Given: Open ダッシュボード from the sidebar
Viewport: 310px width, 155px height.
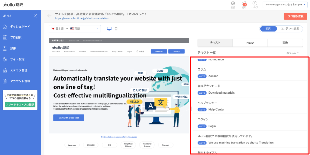Looking at the screenshot, I should pos(20,27).
